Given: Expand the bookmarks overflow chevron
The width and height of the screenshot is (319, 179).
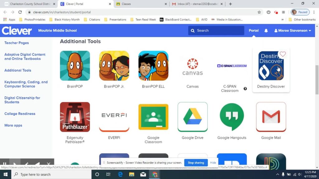Looking at the screenshot, I should click(x=283, y=20).
